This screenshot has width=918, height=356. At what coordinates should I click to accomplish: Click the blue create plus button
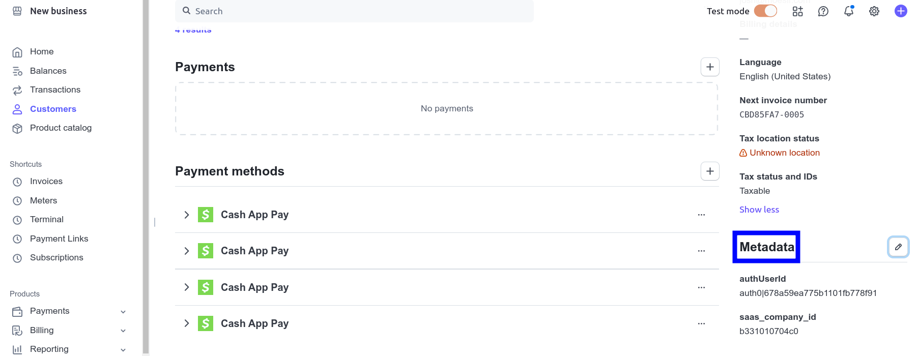click(901, 11)
